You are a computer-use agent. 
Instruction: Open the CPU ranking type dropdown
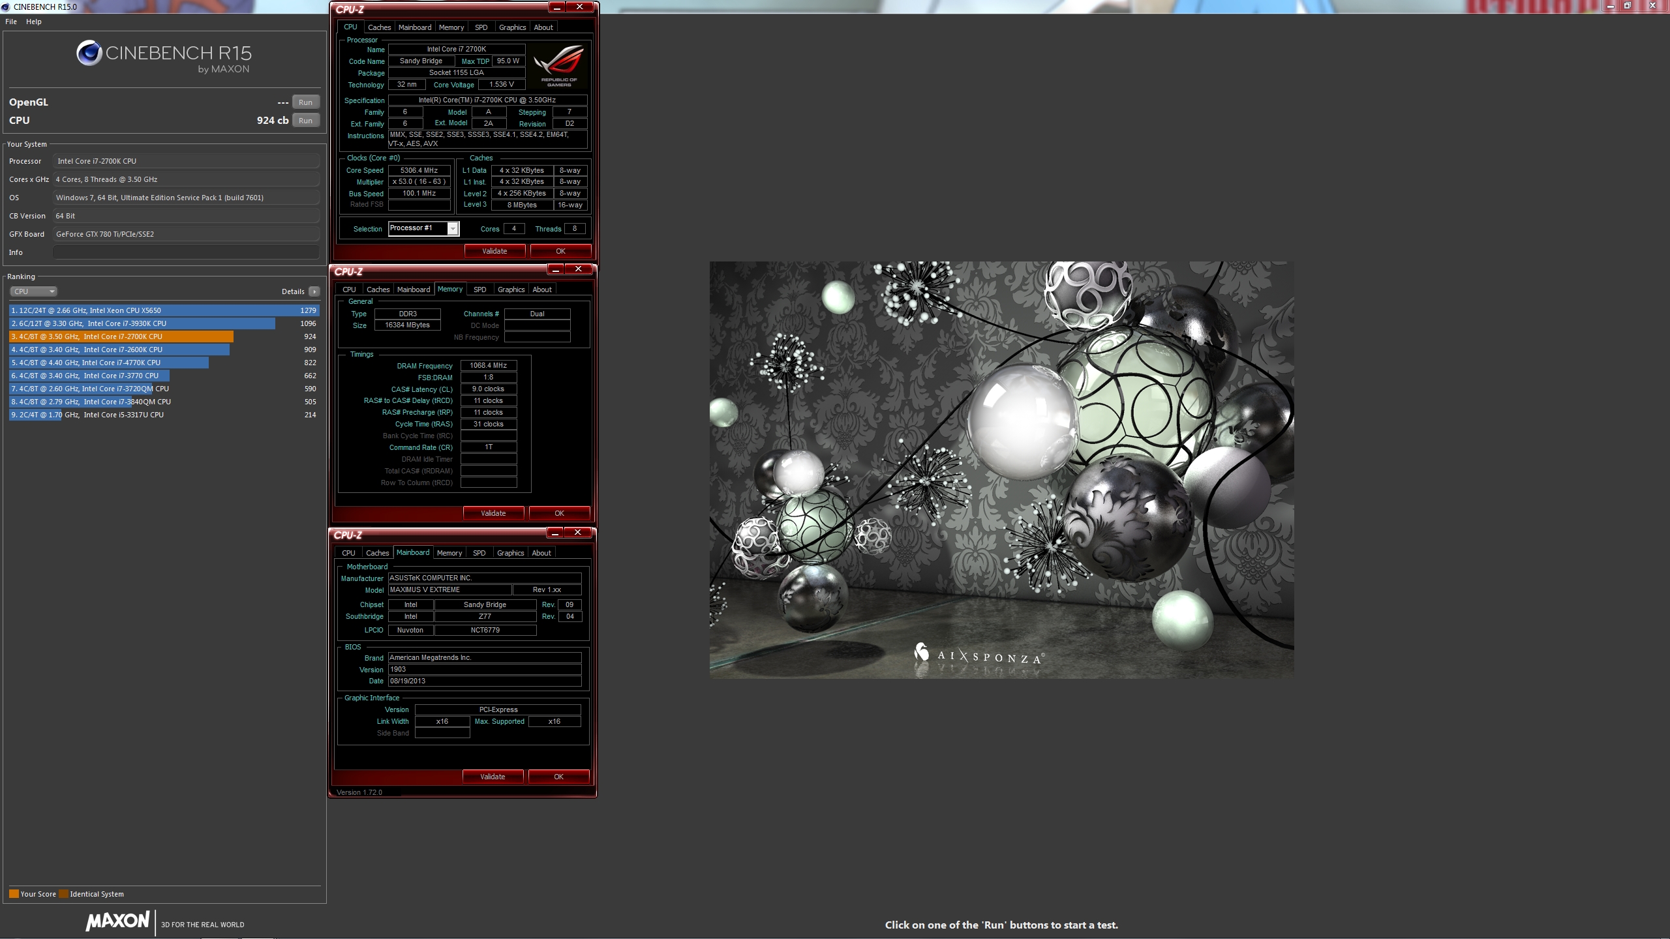click(x=33, y=291)
